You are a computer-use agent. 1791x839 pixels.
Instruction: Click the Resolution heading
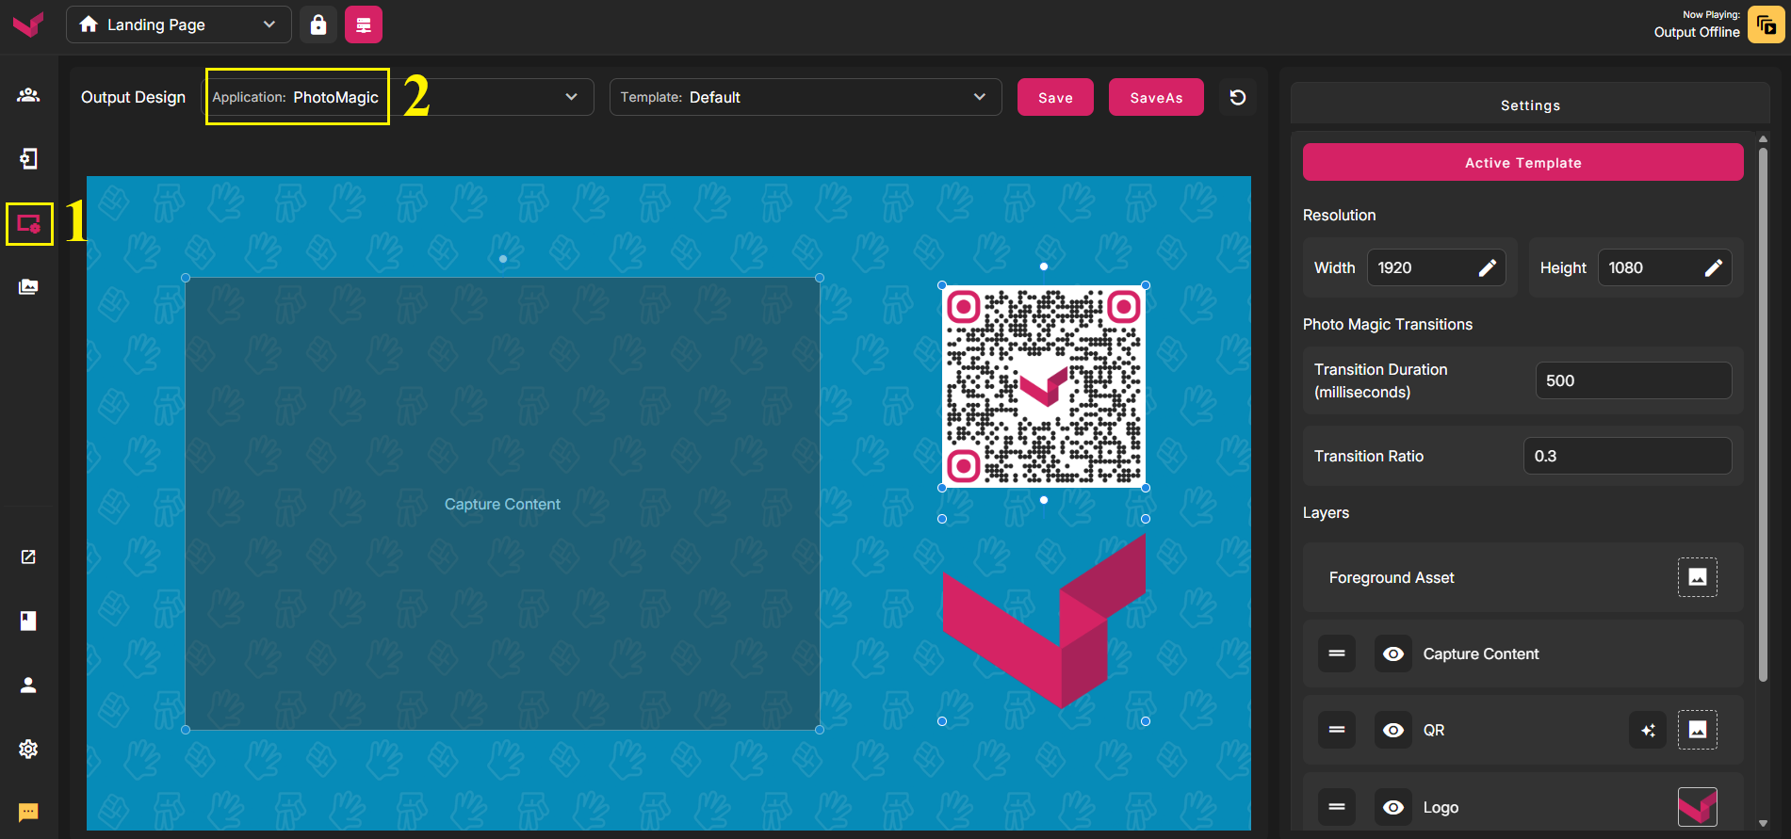click(x=1339, y=215)
